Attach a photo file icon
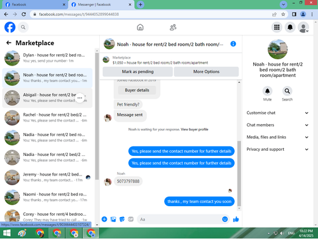Viewport: 318px width, 245px height. (x=113, y=219)
